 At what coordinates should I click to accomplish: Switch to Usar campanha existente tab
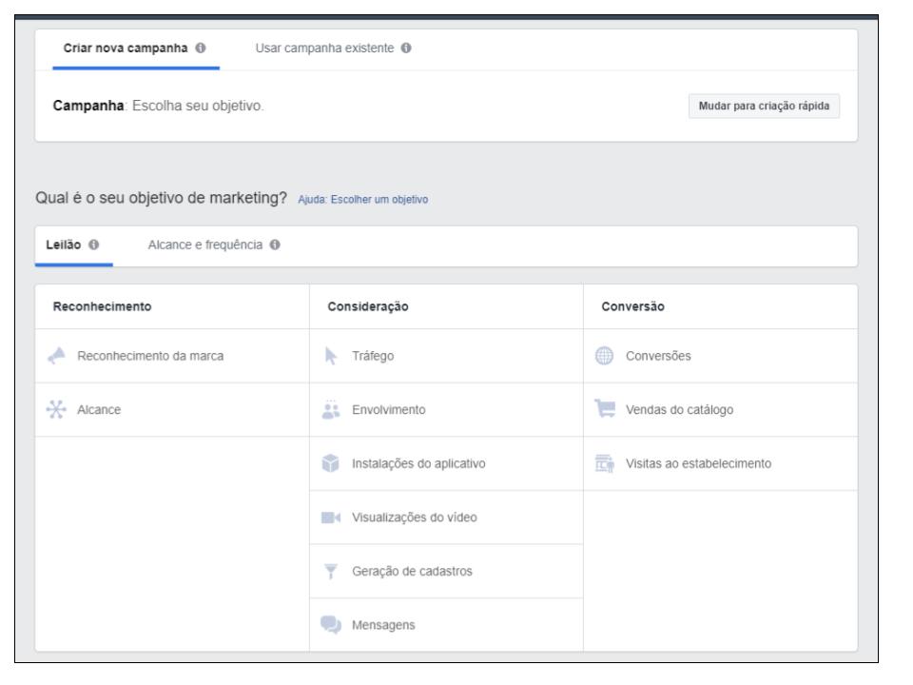click(x=333, y=49)
